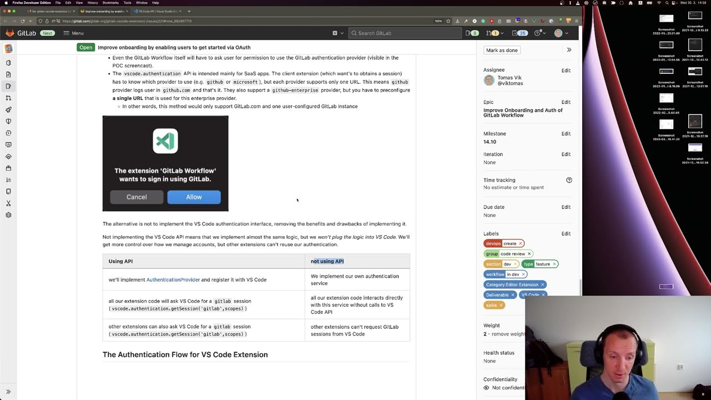
Task: Focus the Search GitLab field
Action: pyautogui.click(x=405, y=33)
